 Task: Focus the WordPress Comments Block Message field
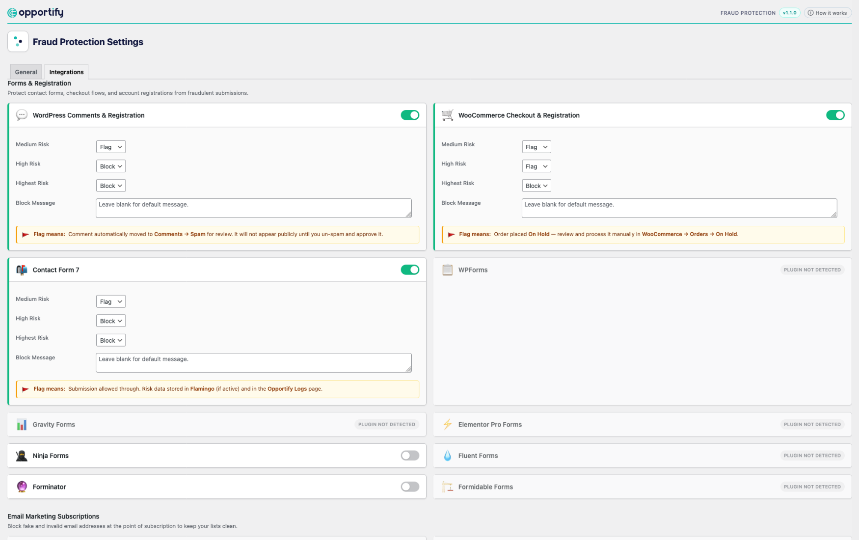click(x=254, y=208)
